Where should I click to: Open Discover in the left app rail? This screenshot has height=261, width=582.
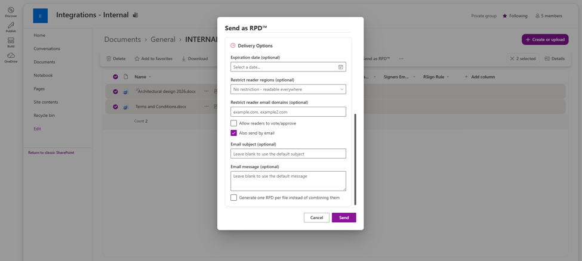[11, 12]
